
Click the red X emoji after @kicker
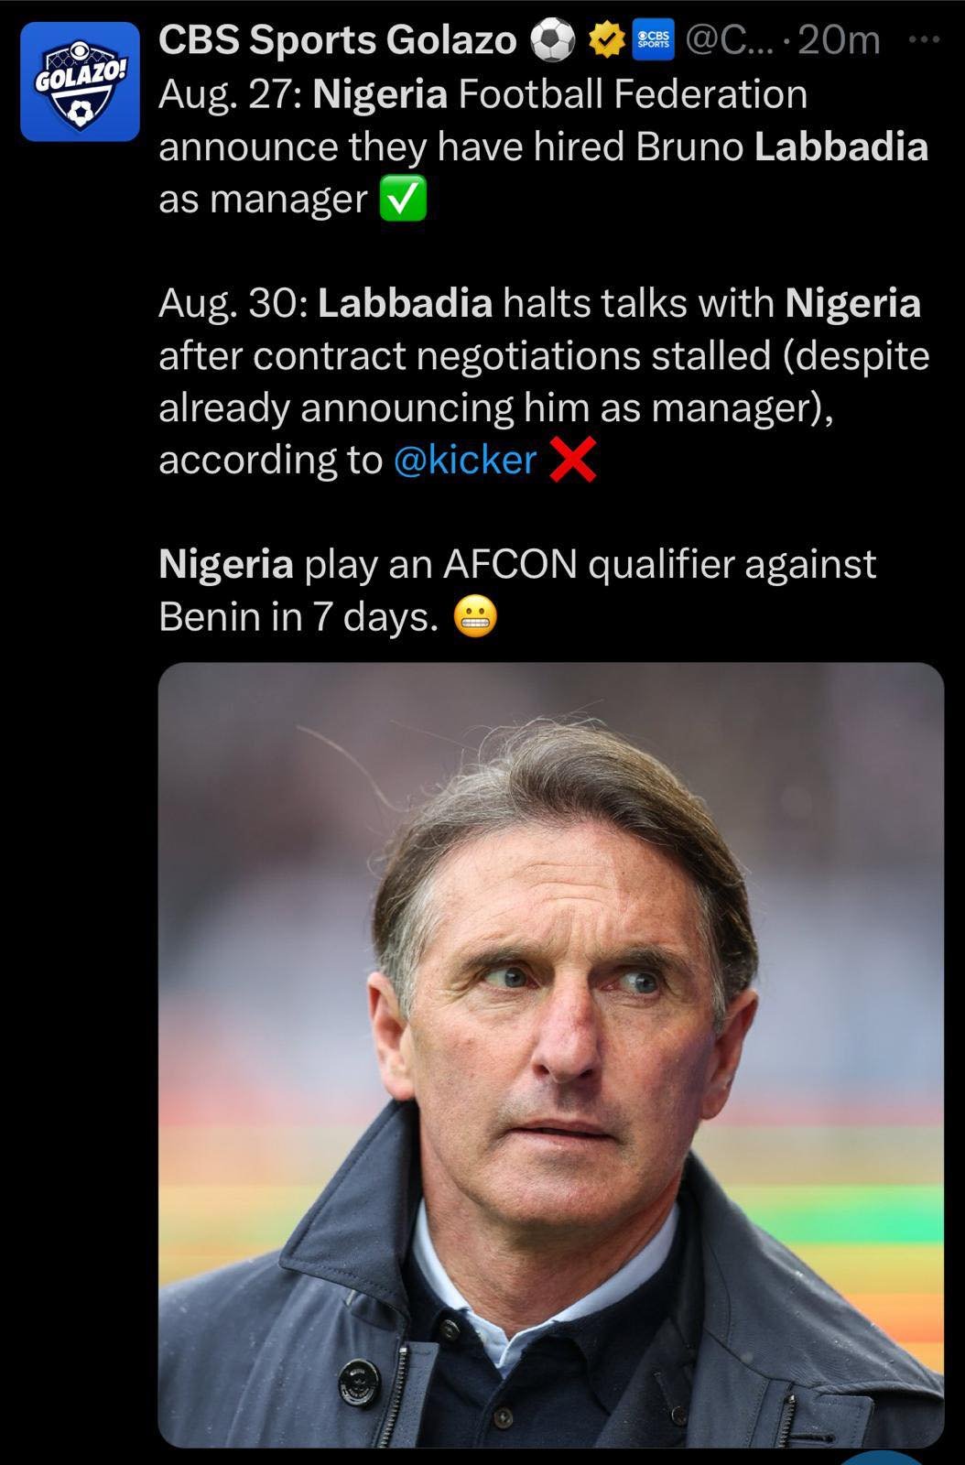[573, 460]
